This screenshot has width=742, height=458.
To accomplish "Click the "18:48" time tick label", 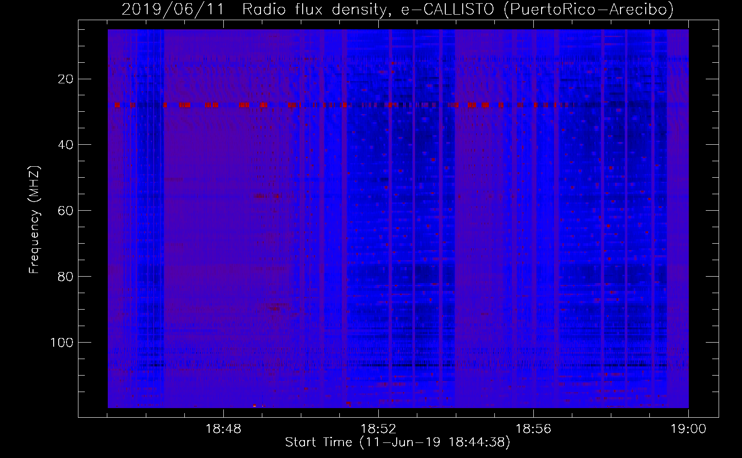I will pos(223,430).
